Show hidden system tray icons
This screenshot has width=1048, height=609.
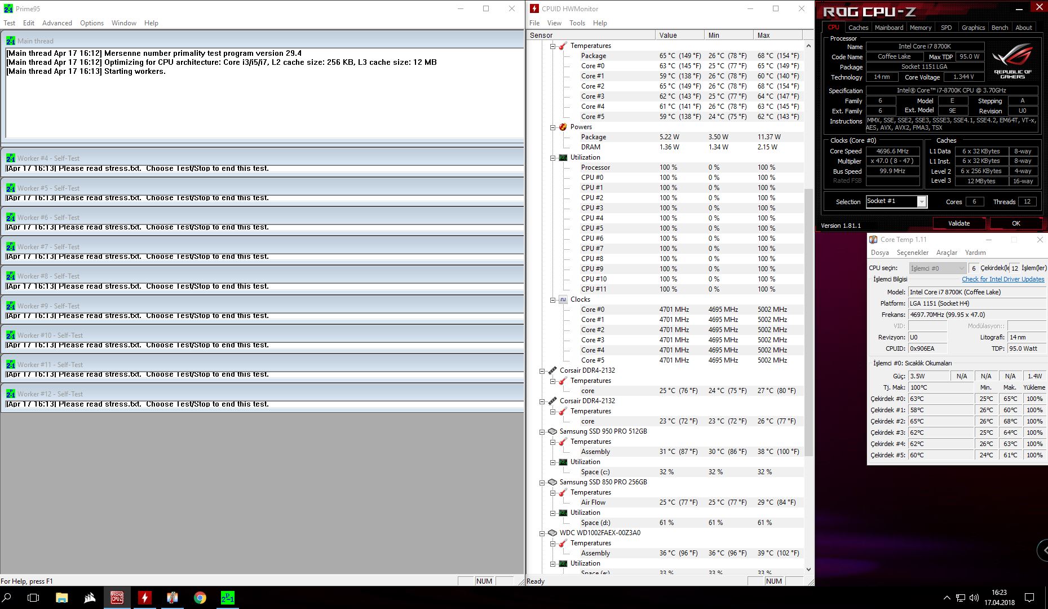pos(947,598)
